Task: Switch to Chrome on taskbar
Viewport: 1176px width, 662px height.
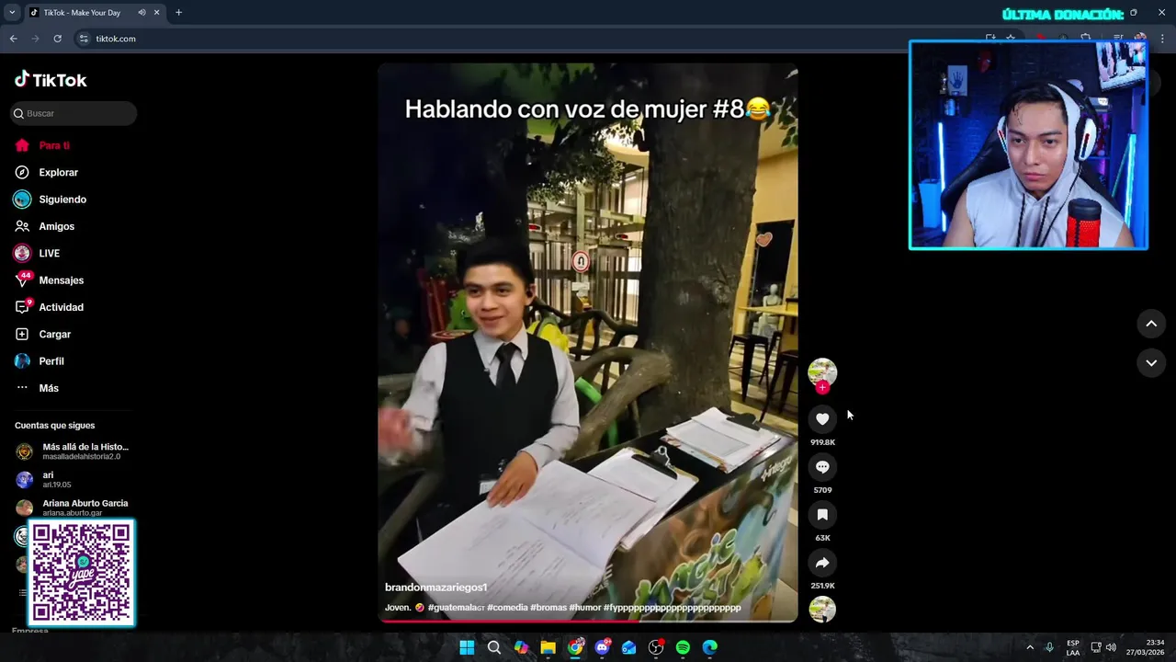Action: 575,647
